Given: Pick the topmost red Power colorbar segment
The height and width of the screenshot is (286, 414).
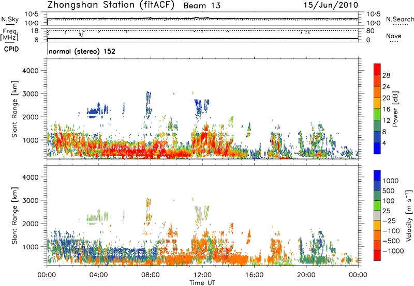Looking at the screenshot, I should click(377, 70).
